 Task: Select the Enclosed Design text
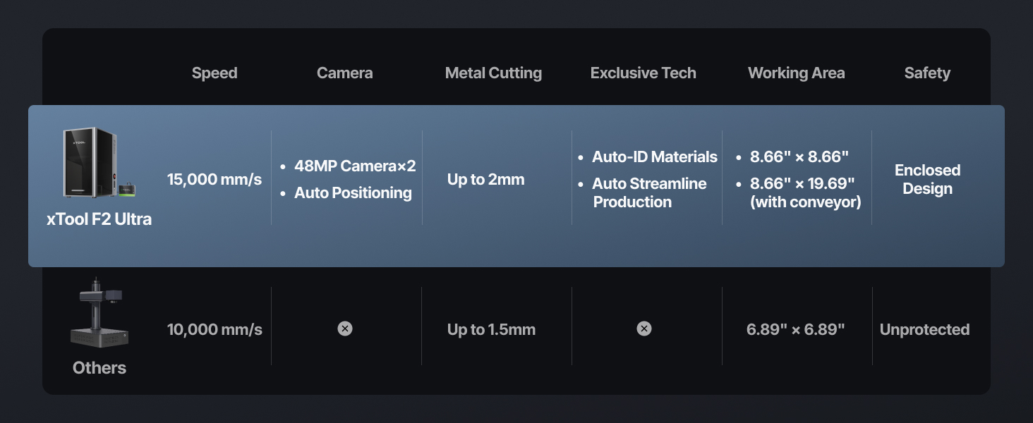927,180
